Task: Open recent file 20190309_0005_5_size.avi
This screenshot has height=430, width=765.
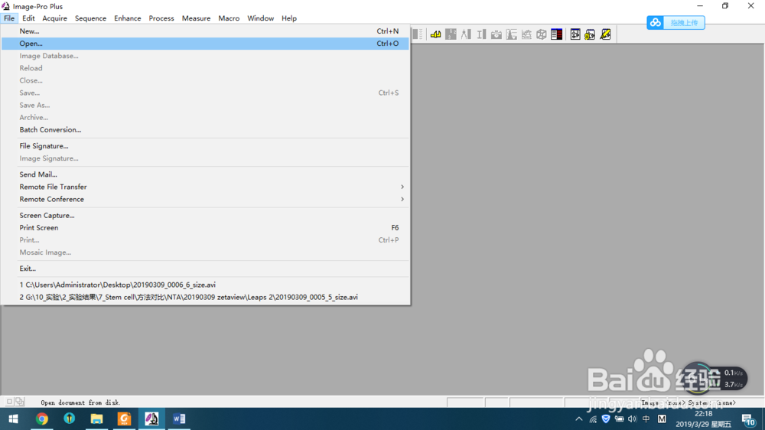Action: point(205,297)
